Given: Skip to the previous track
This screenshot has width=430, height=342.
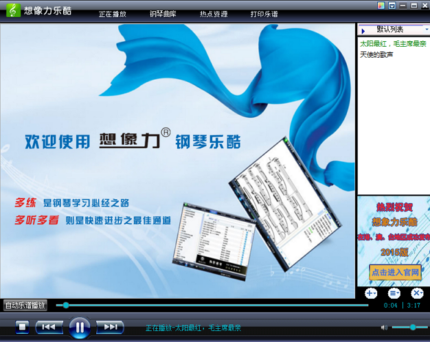Looking at the screenshot, I should (49, 327).
